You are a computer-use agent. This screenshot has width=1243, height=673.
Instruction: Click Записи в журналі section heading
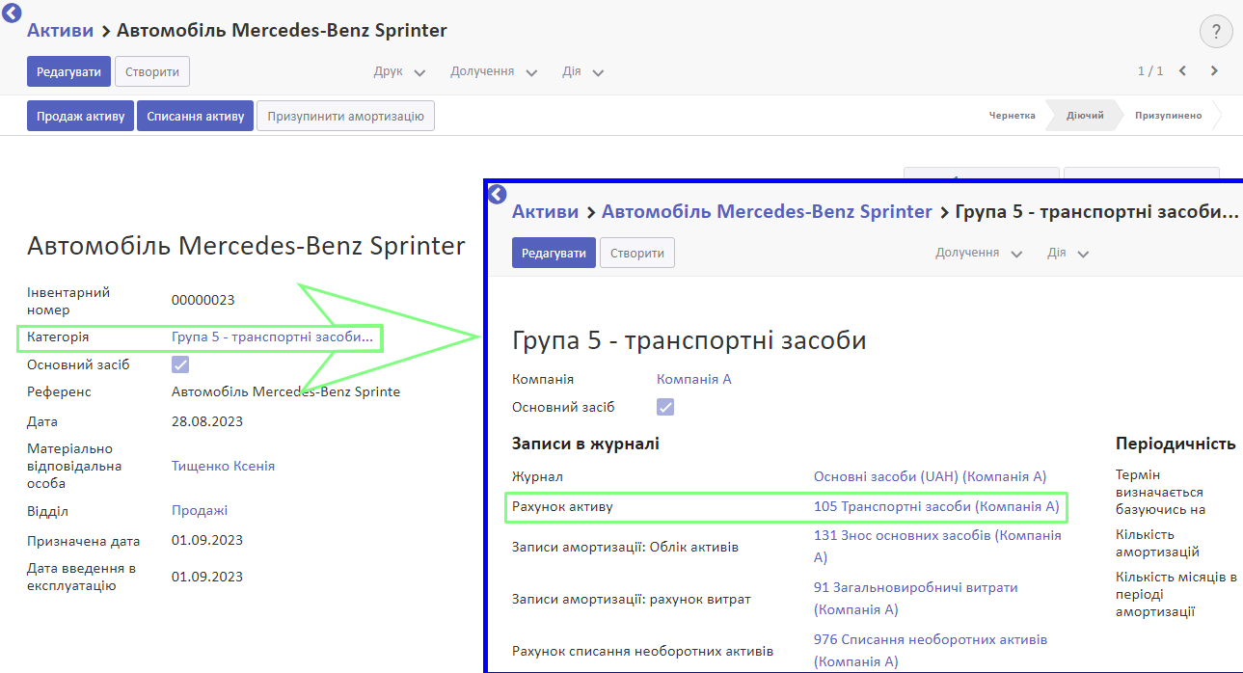click(586, 444)
